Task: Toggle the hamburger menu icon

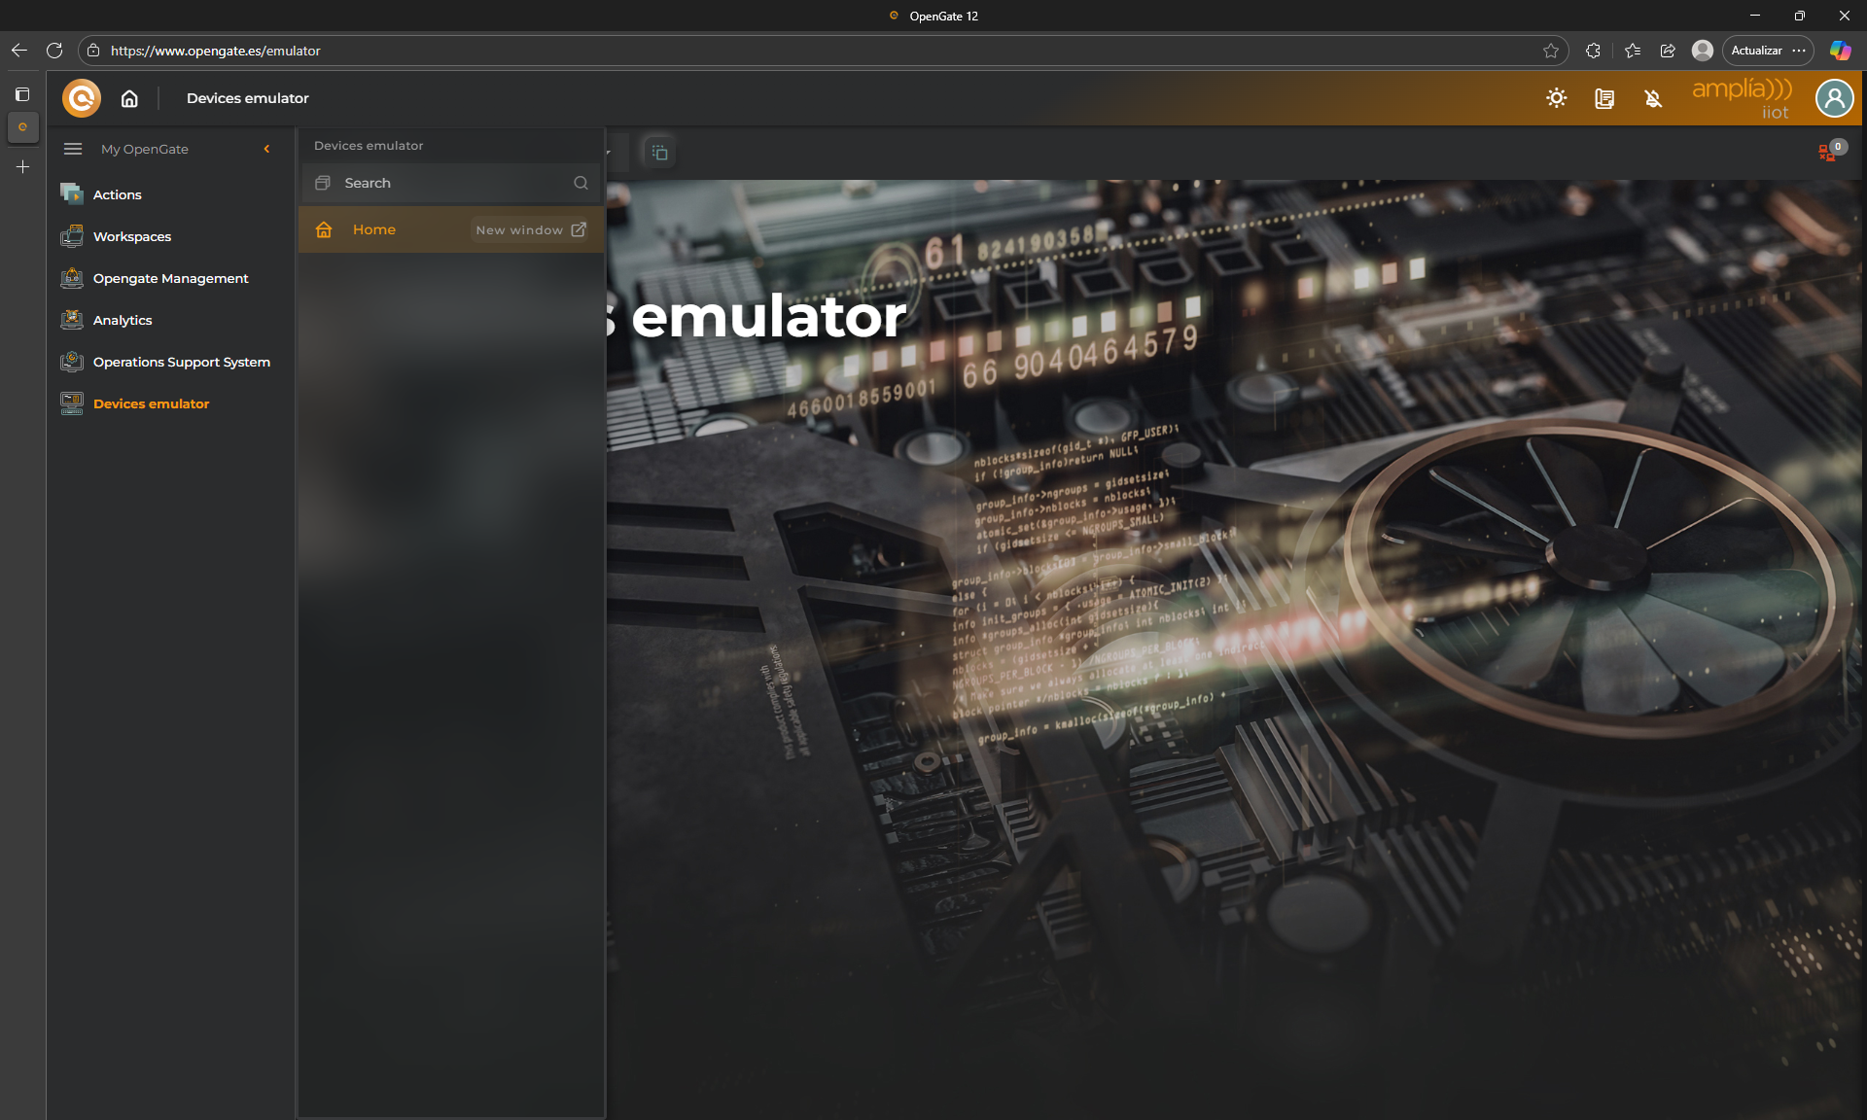Action: coord(73,149)
